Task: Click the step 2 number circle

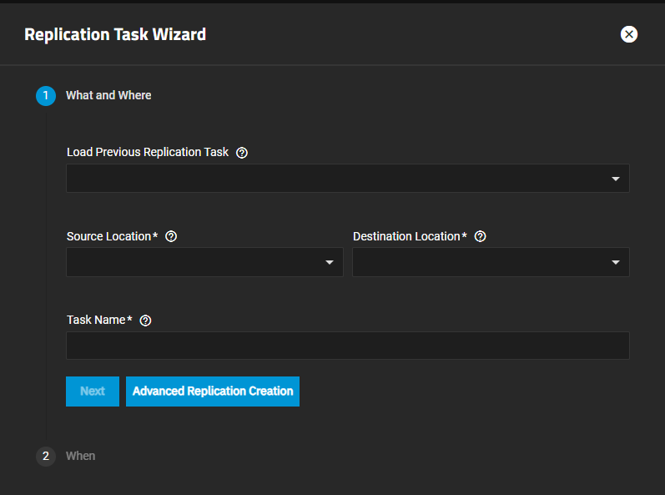Action: tap(46, 456)
